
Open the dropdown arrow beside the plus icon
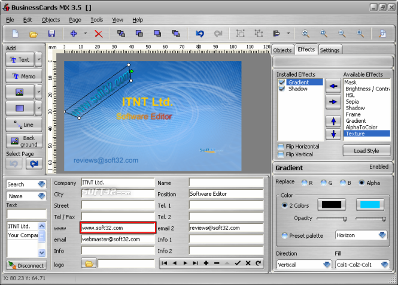click(85, 34)
